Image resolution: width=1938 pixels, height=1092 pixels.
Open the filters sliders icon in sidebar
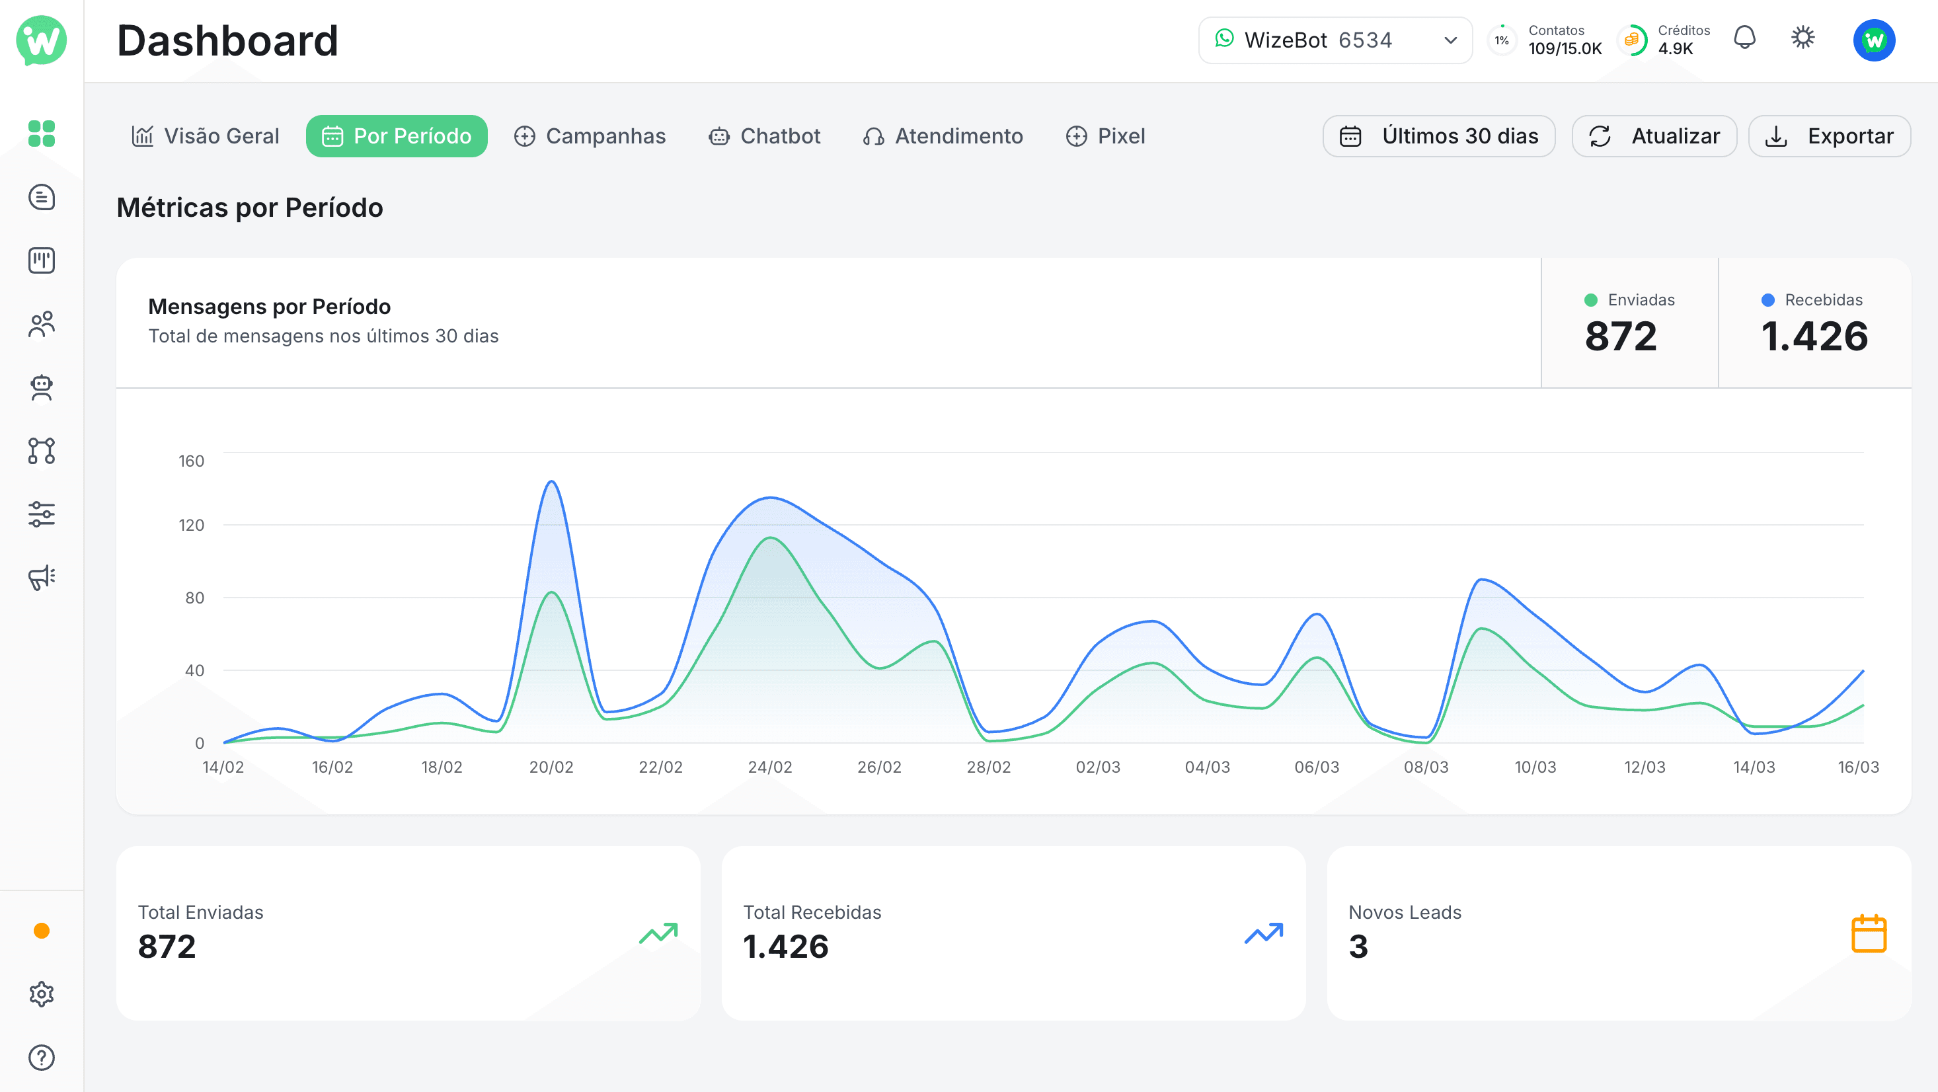42,514
